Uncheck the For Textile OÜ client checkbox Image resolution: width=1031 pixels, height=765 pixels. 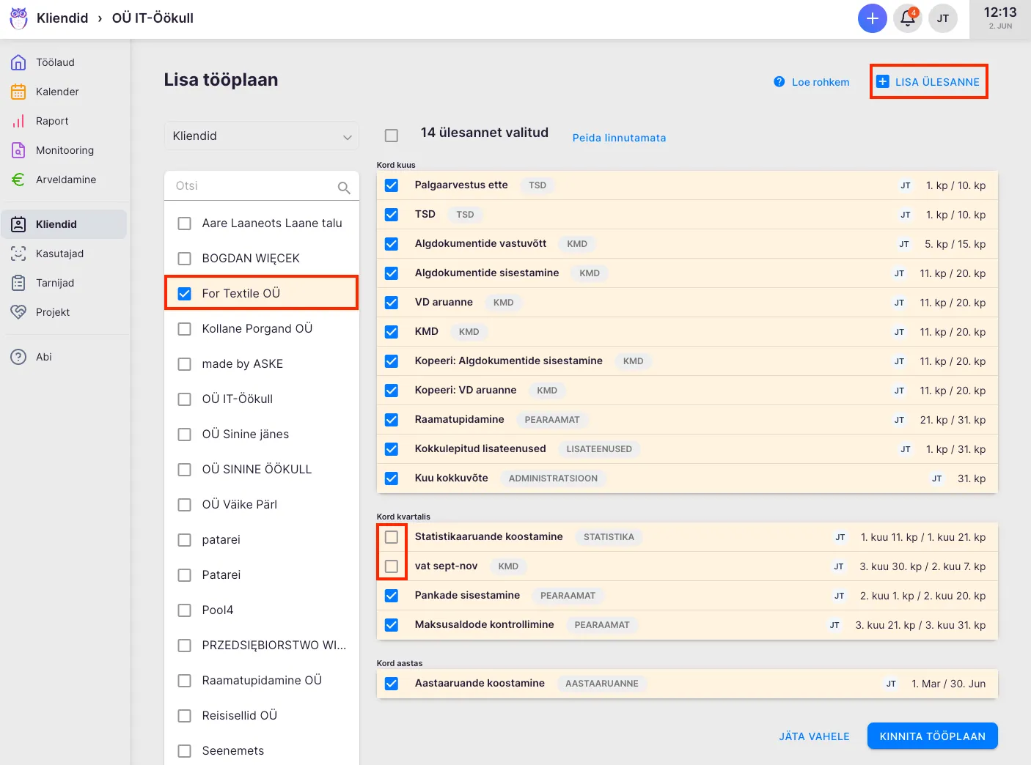pos(185,294)
